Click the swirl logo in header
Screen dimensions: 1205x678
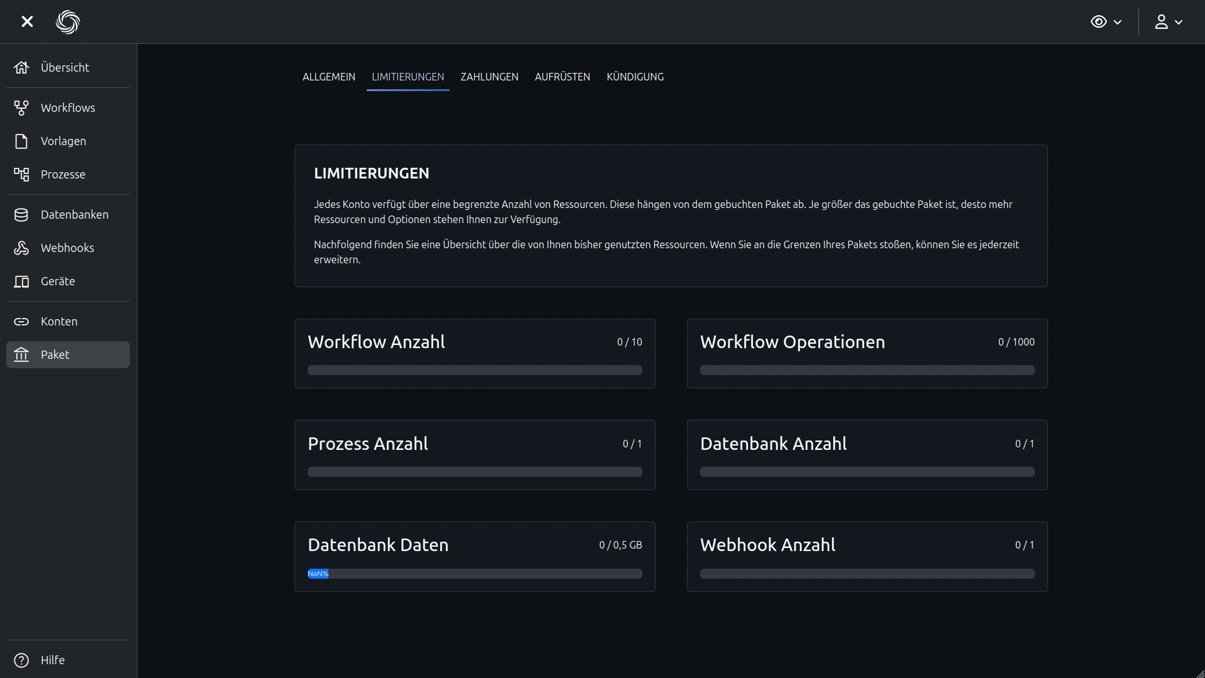[68, 22]
